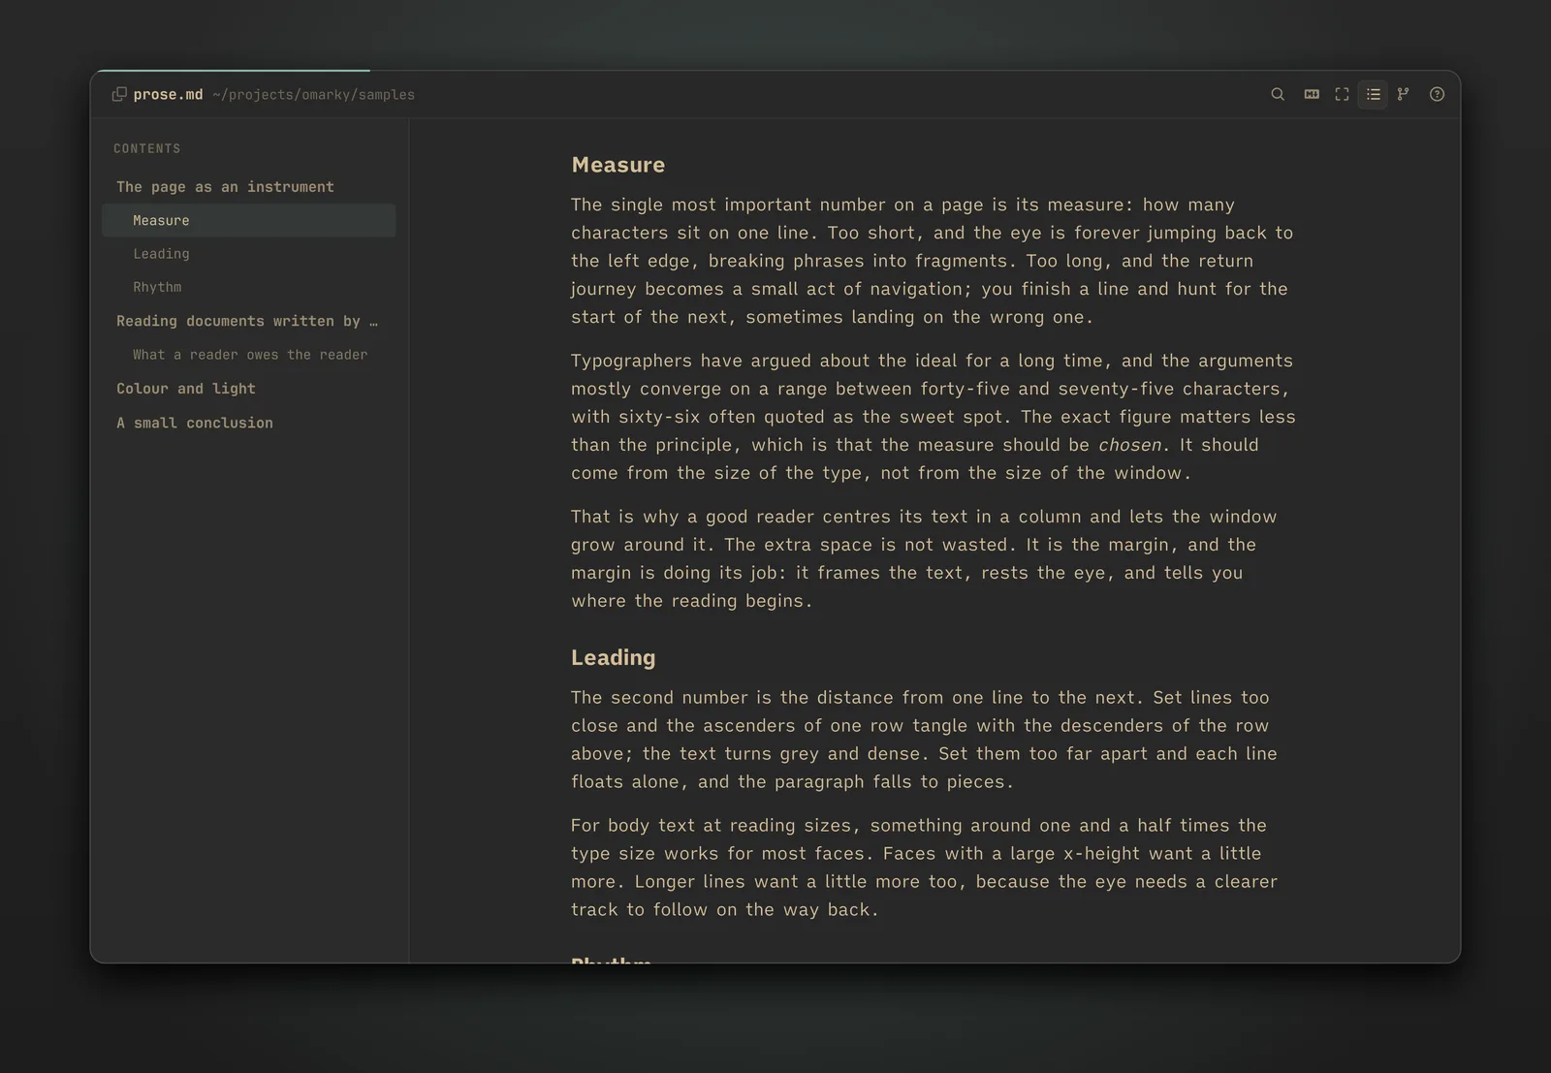Click the prose.md file name
1551x1073 pixels.
[168, 94]
